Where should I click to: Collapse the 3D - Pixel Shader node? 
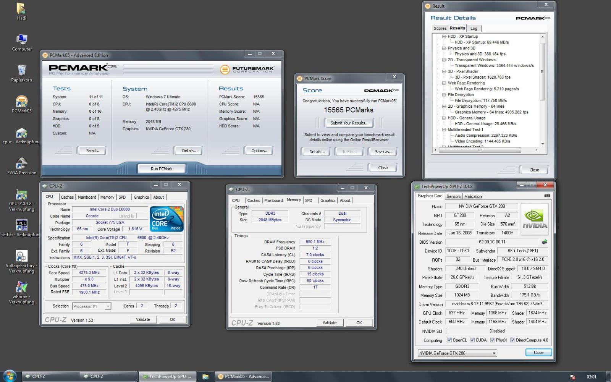pos(444,71)
